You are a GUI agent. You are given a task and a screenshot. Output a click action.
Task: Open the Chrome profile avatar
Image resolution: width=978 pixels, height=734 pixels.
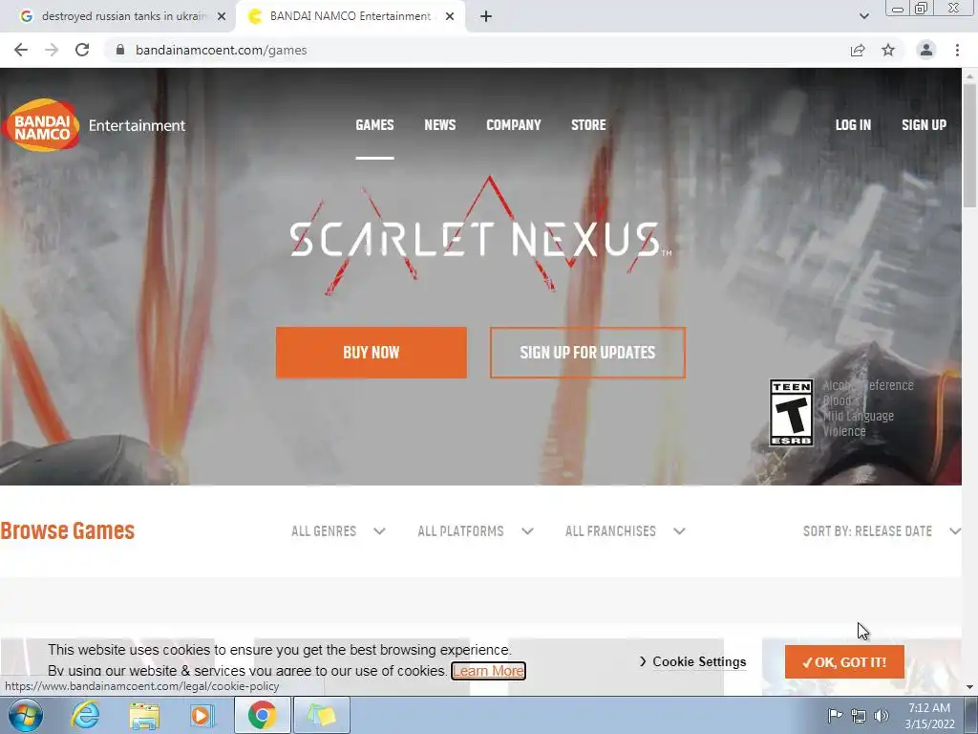[x=926, y=50]
